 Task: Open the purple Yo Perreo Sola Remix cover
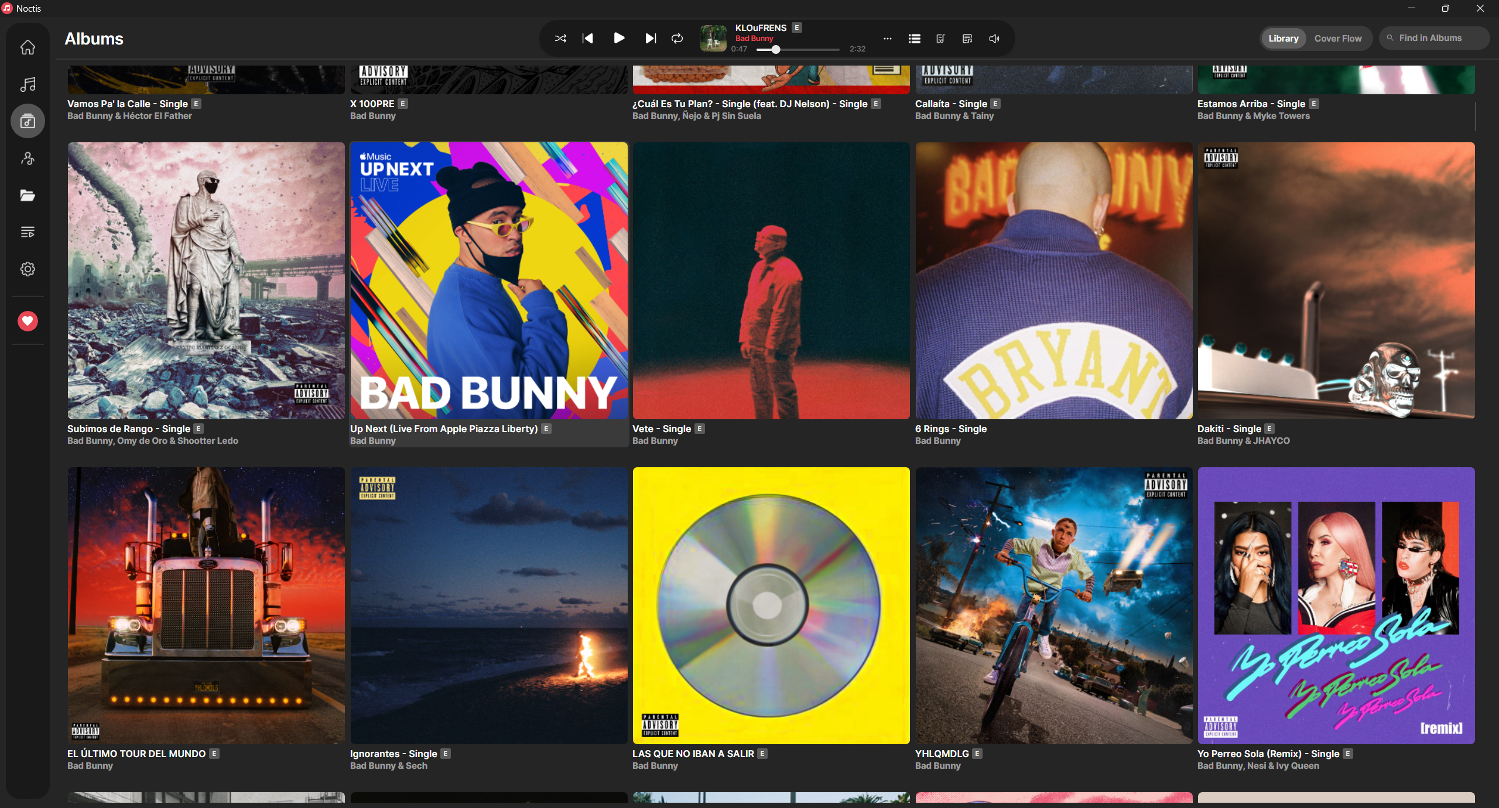click(x=1336, y=605)
